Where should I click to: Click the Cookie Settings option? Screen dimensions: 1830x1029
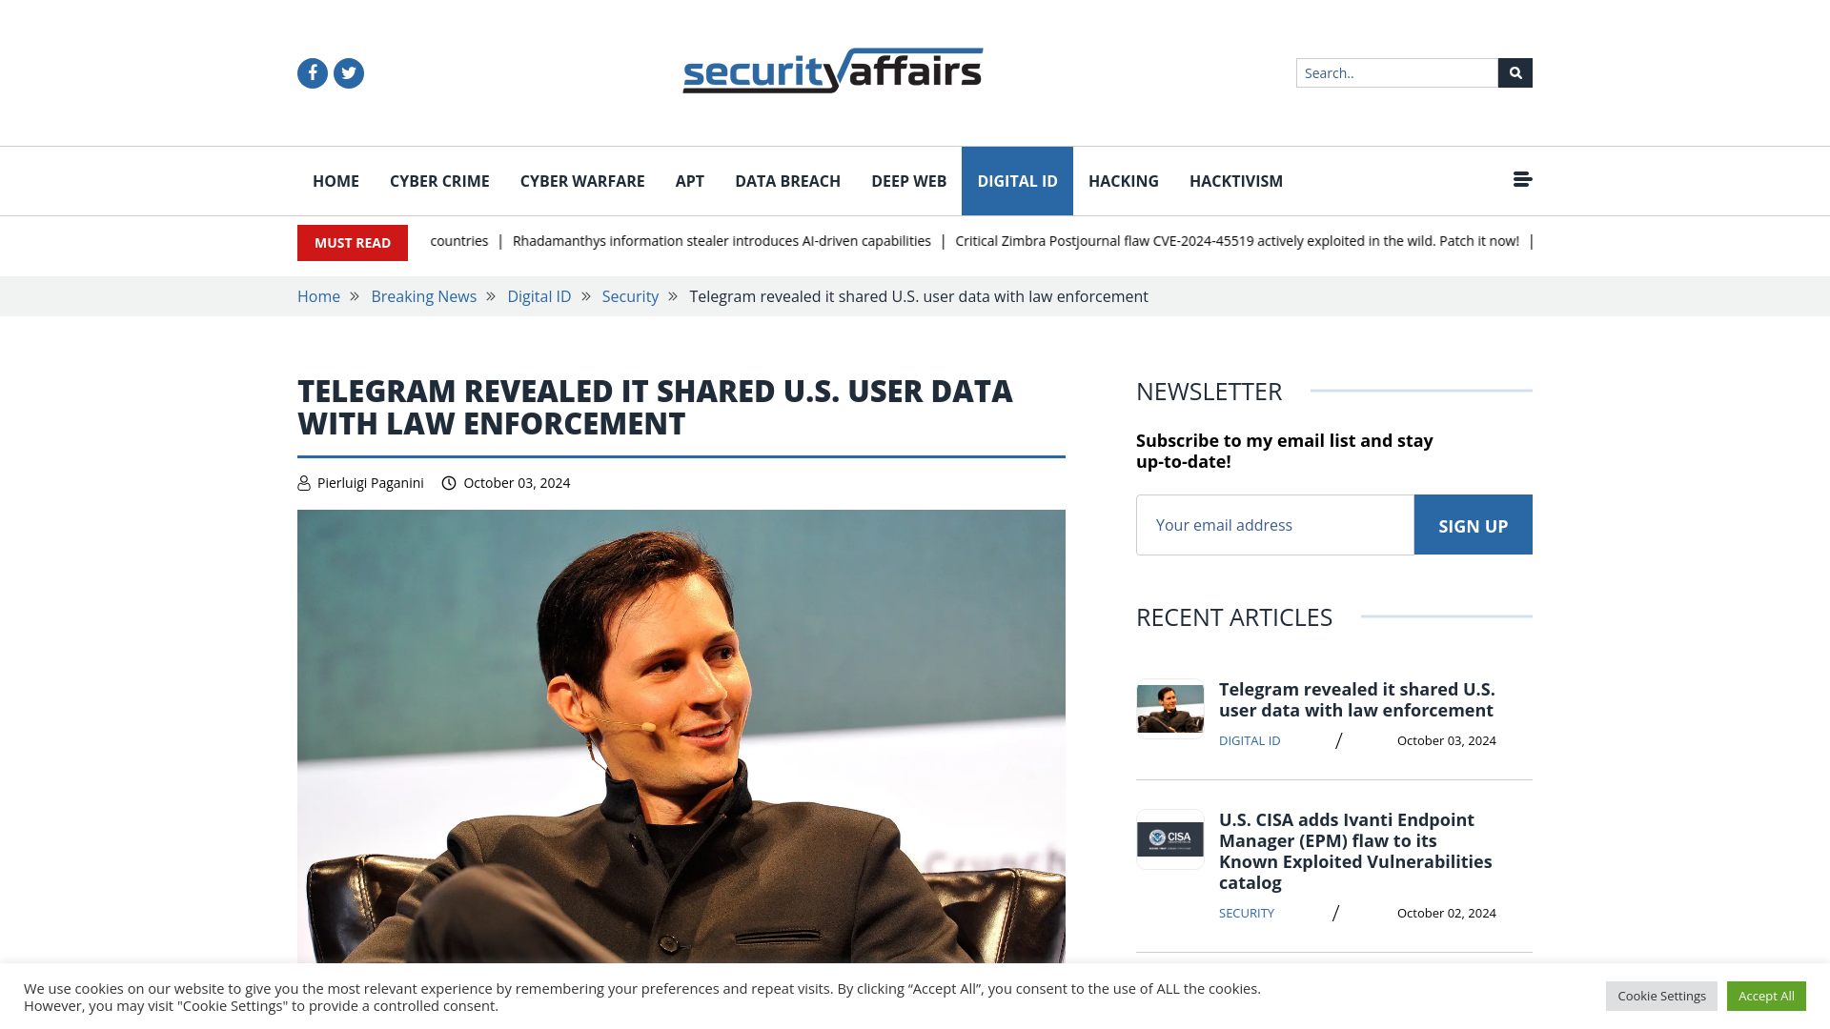1661,995
